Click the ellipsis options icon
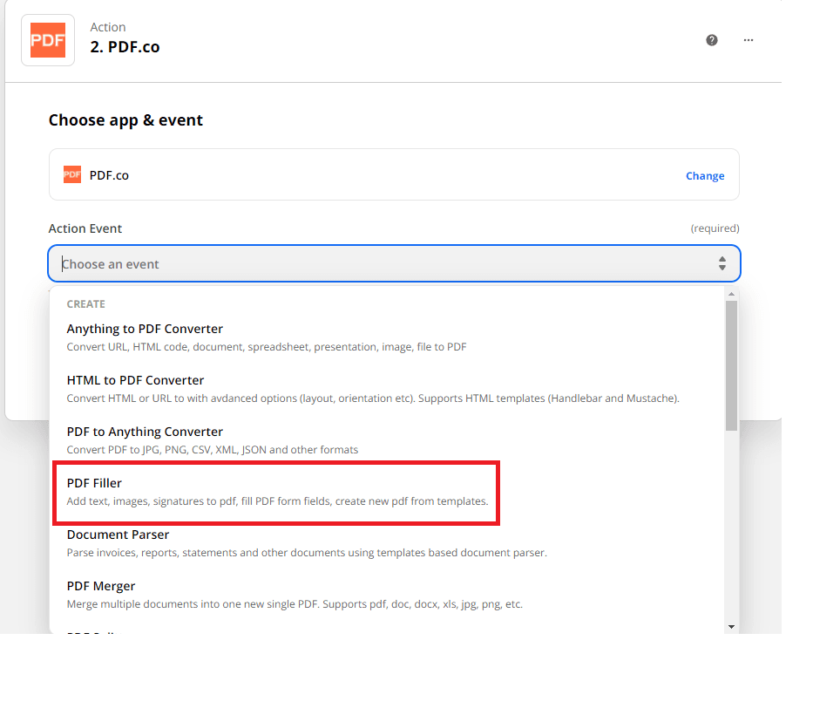Screen dimensions: 840x715 [x=748, y=40]
